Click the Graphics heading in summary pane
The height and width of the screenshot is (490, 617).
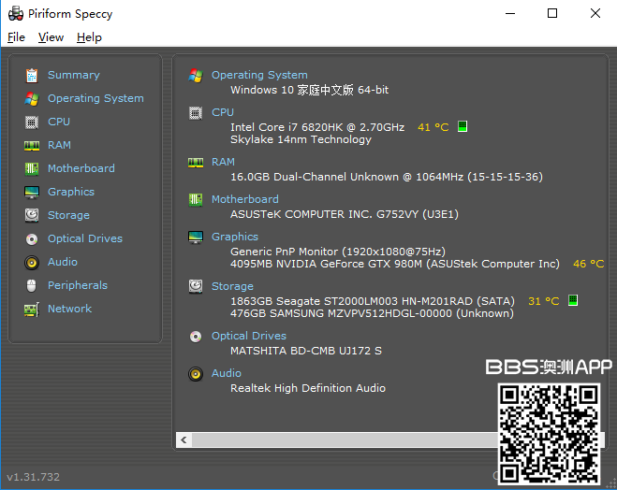(x=234, y=237)
